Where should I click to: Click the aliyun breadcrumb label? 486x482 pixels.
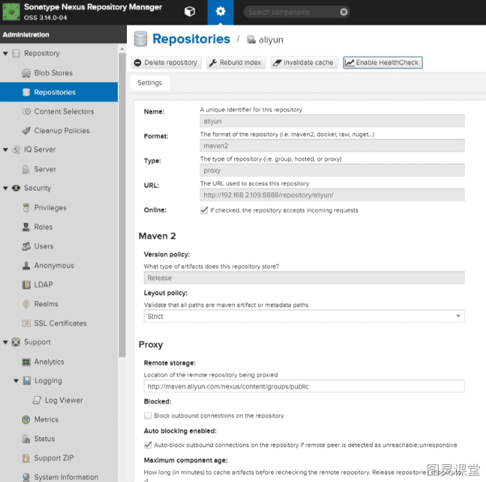(271, 40)
